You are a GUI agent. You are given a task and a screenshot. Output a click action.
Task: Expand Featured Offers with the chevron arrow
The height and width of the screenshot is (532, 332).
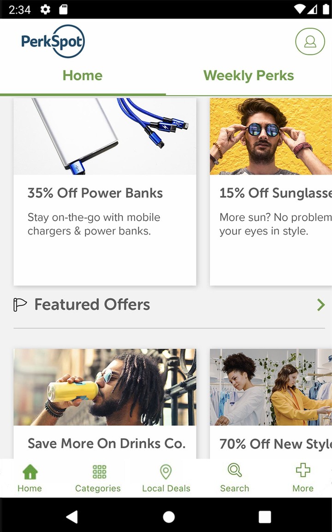pos(320,305)
